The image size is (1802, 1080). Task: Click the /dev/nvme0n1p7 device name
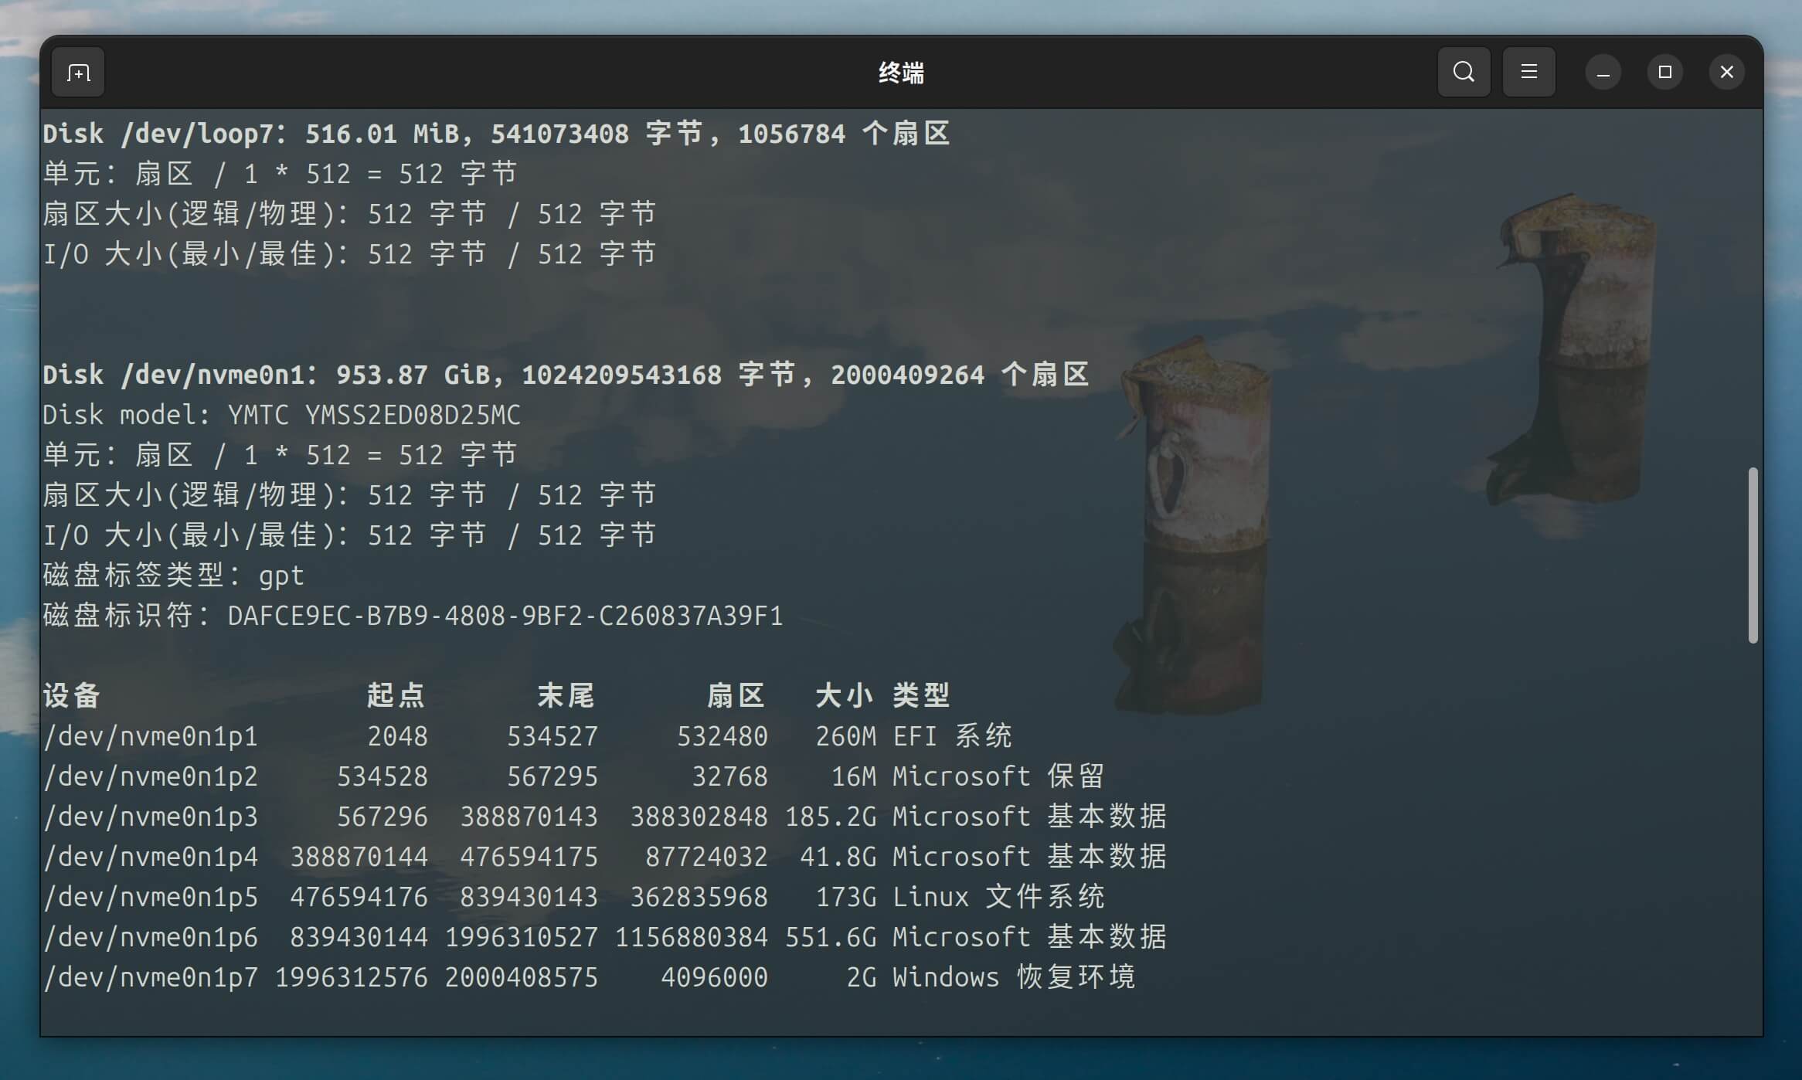pos(151,977)
